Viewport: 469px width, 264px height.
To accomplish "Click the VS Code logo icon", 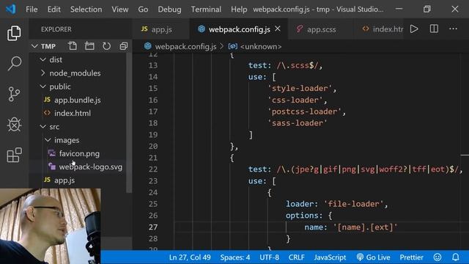I will [x=11, y=9].
